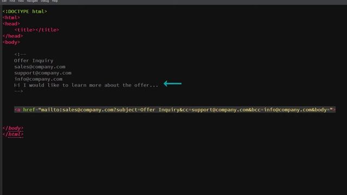Click the opening <head> tag
347x195 pixels.
click(11, 24)
